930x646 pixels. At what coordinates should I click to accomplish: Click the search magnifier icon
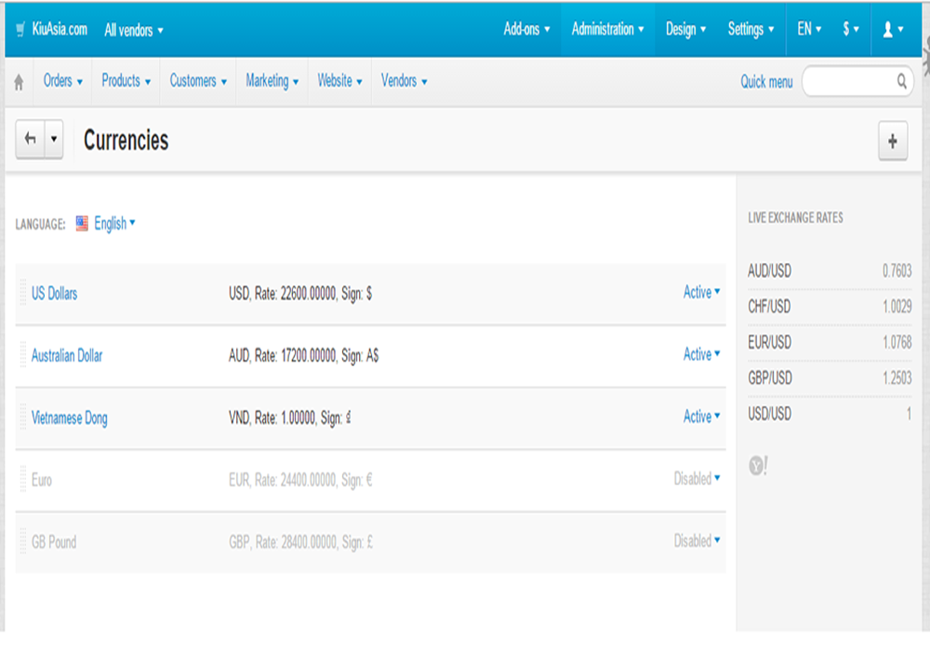pyautogui.click(x=901, y=81)
